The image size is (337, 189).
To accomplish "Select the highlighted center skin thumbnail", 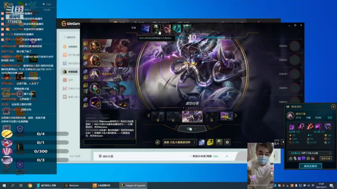I will tap(192, 116).
